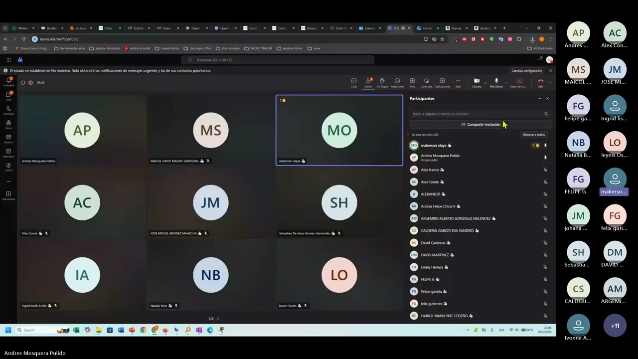Open Aplicaciones in the Teams left rail
Screen dimensions: 638x359
(8, 195)
